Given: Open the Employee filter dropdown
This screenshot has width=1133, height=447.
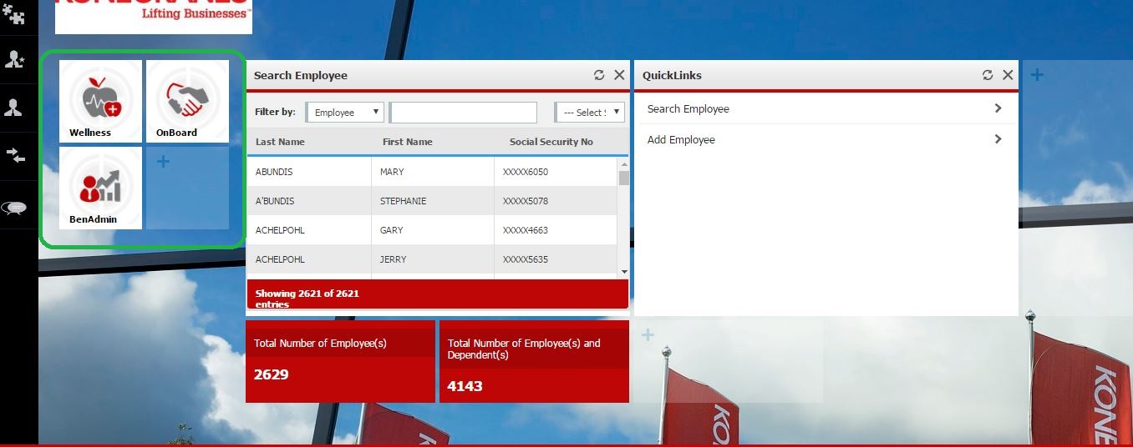Looking at the screenshot, I should pyautogui.click(x=345, y=113).
